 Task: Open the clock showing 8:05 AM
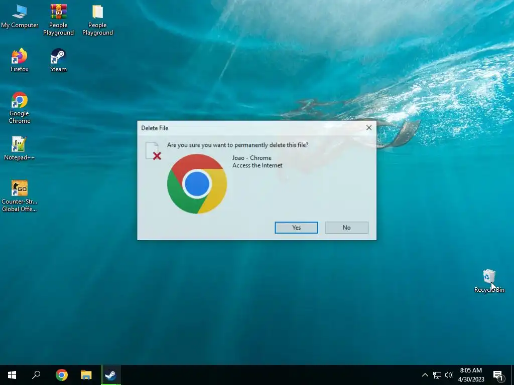coord(471,375)
